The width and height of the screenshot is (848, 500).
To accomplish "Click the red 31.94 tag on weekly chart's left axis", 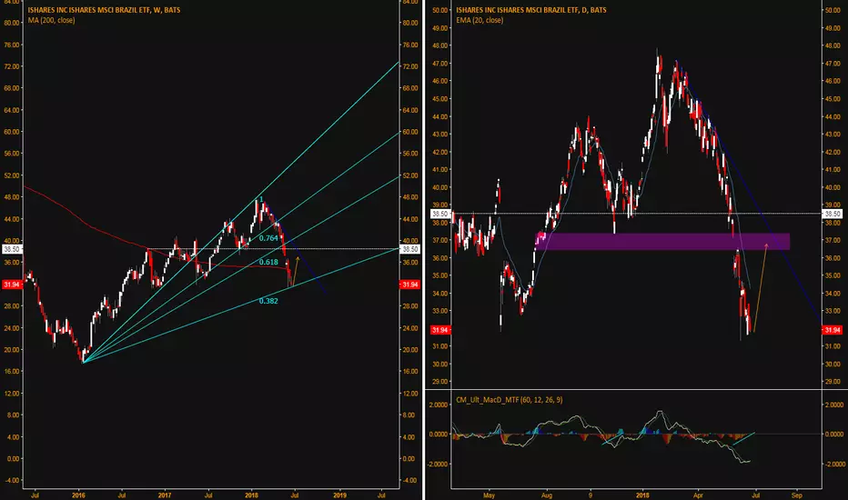I will pos(11,285).
